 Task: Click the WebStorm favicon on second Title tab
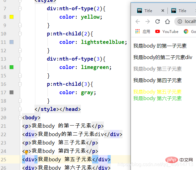174,11
